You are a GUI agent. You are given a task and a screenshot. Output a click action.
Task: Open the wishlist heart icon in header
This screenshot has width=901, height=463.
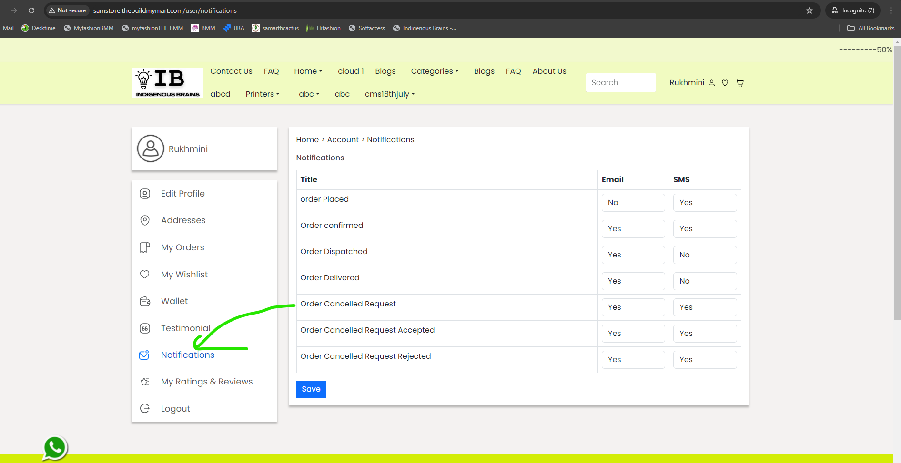725,83
